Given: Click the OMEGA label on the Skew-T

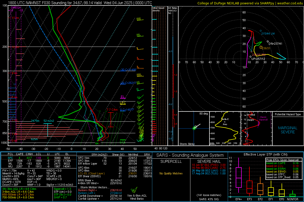Looking at the screenshot, I should [x=16, y=7].
